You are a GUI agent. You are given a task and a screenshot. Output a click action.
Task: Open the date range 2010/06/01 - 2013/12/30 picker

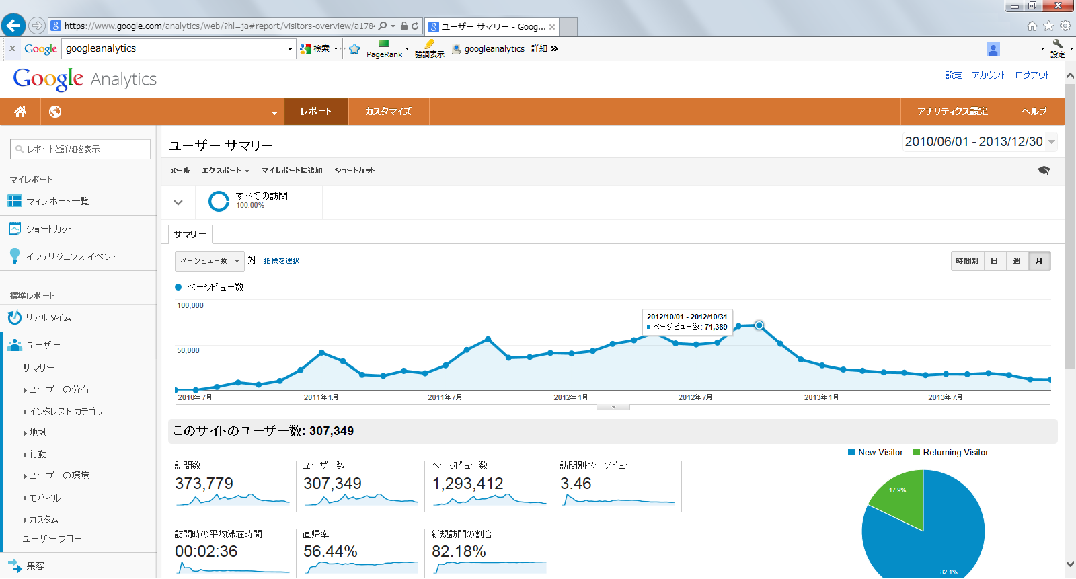980,142
